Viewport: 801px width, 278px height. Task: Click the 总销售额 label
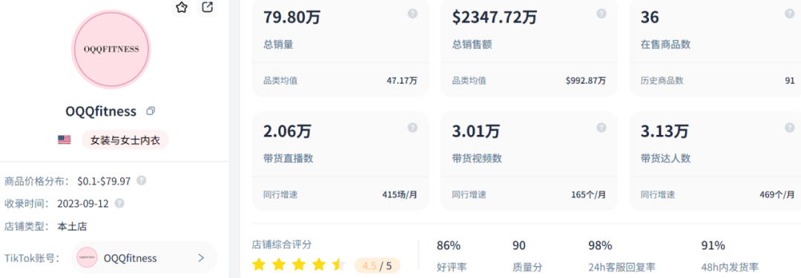click(x=472, y=44)
